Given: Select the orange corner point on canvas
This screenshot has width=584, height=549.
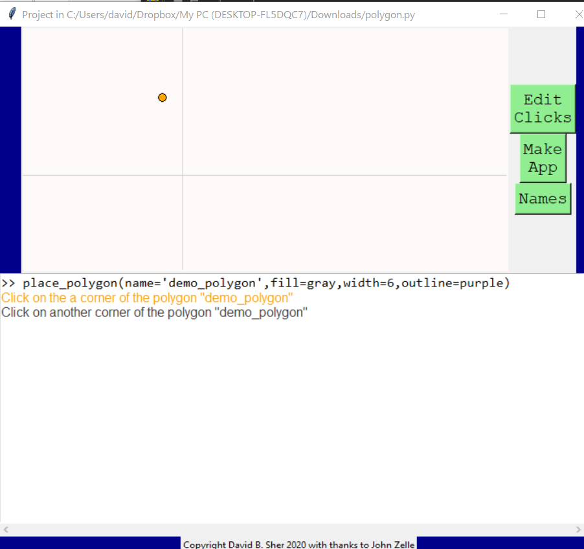Looking at the screenshot, I should [x=163, y=98].
